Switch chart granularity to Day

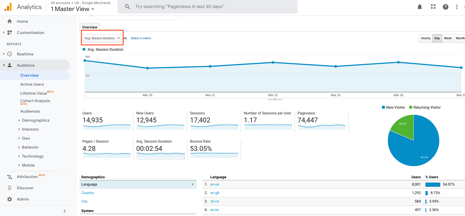click(437, 38)
